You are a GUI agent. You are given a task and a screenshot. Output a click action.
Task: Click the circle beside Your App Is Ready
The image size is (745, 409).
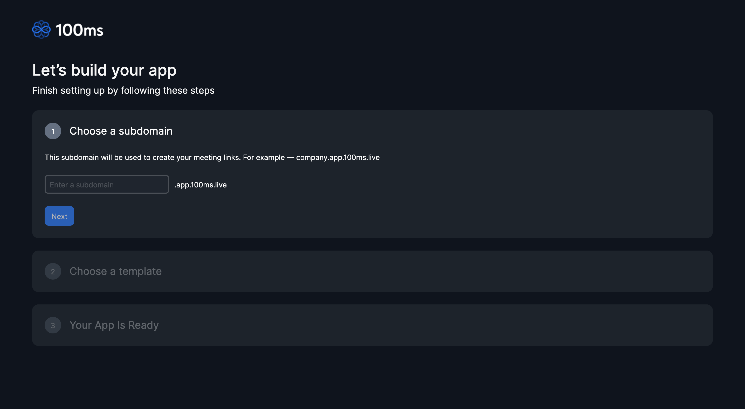click(x=53, y=325)
